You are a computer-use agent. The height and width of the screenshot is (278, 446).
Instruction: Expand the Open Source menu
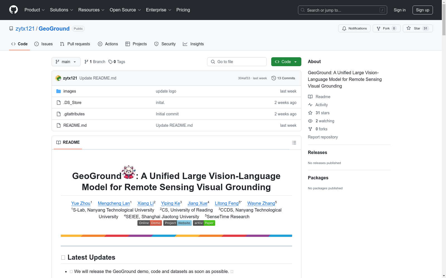(125, 10)
